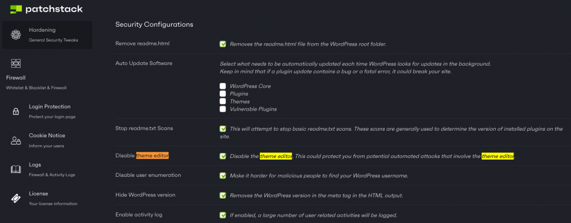This screenshot has width=571, height=223.
Task: Toggle the Stop readme.txt Scans checkbox
Action: coord(223,128)
